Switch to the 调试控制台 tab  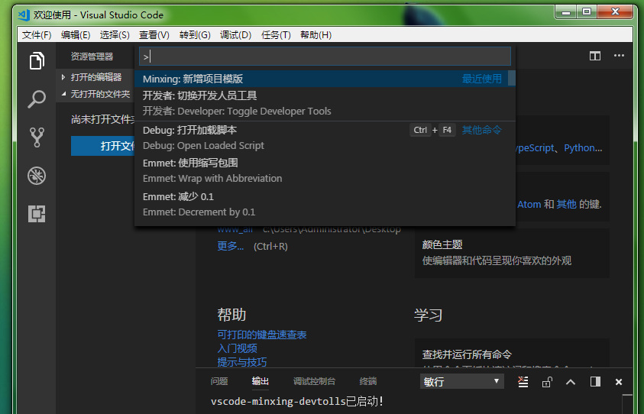[314, 382]
